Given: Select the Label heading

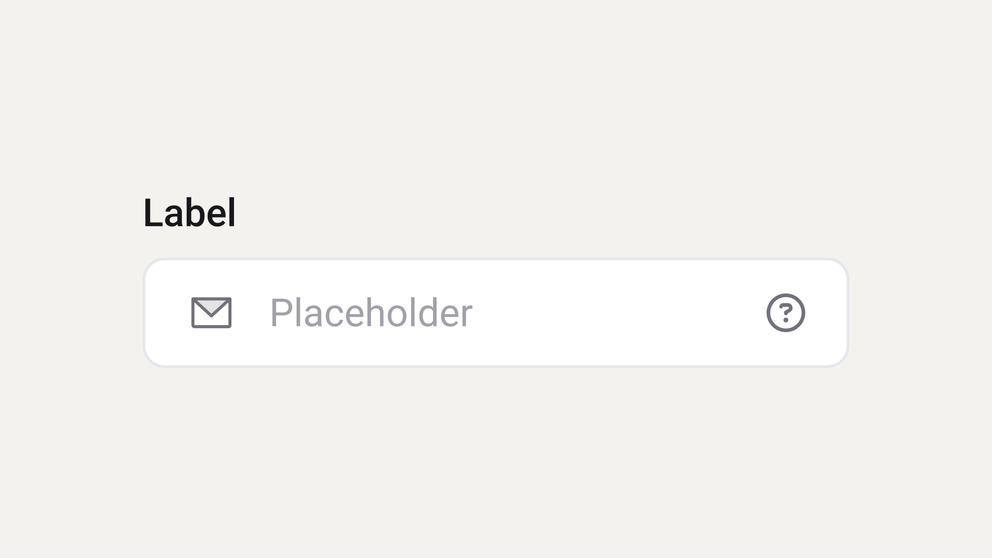Looking at the screenshot, I should 190,212.
